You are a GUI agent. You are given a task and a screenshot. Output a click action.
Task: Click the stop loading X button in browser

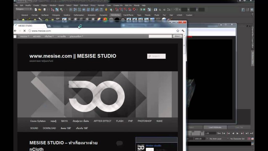click(24, 31)
